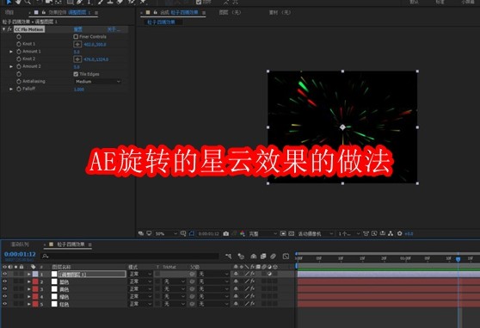
Task: Click the show channel RGB icon
Action: 243,233
